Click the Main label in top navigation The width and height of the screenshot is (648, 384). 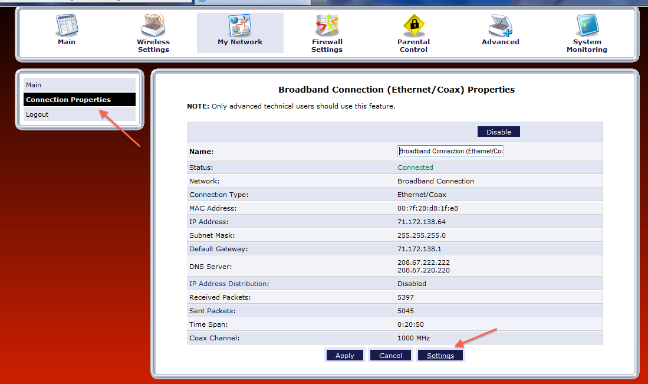(67, 42)
